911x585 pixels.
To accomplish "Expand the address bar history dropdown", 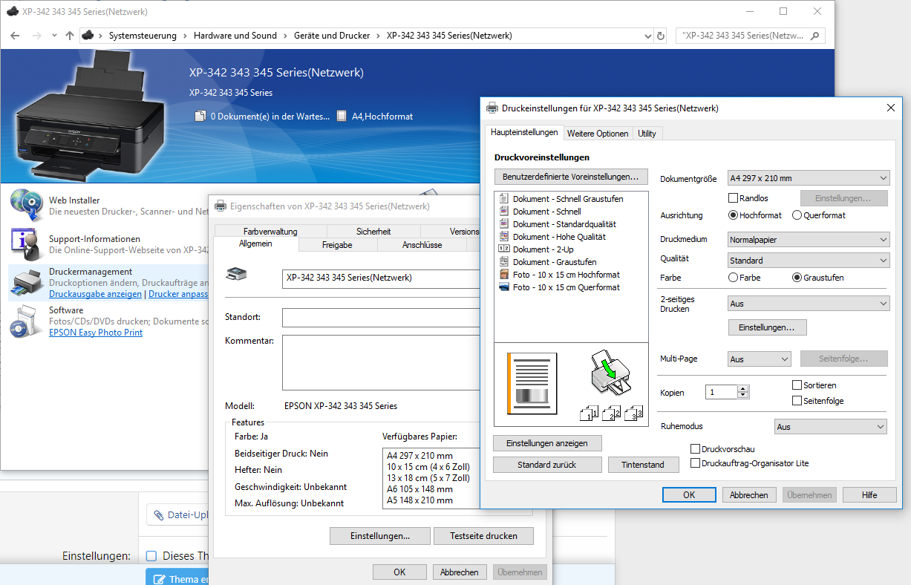I will click(647, 36).
